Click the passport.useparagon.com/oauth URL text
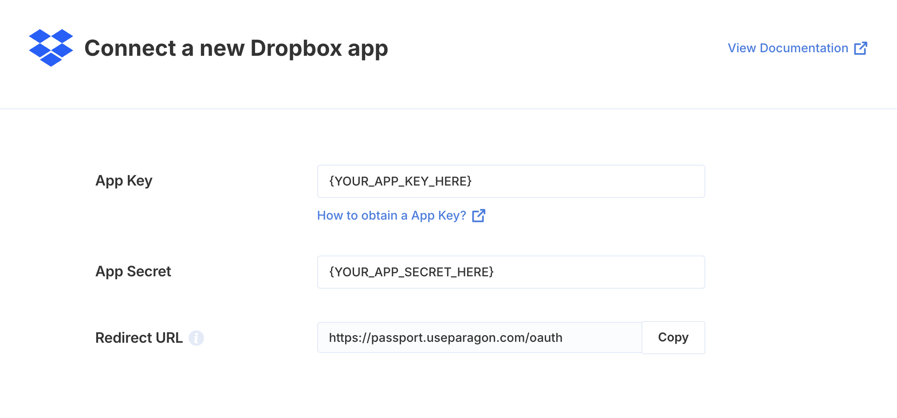The image size is (897, 418). pos(445,338)
